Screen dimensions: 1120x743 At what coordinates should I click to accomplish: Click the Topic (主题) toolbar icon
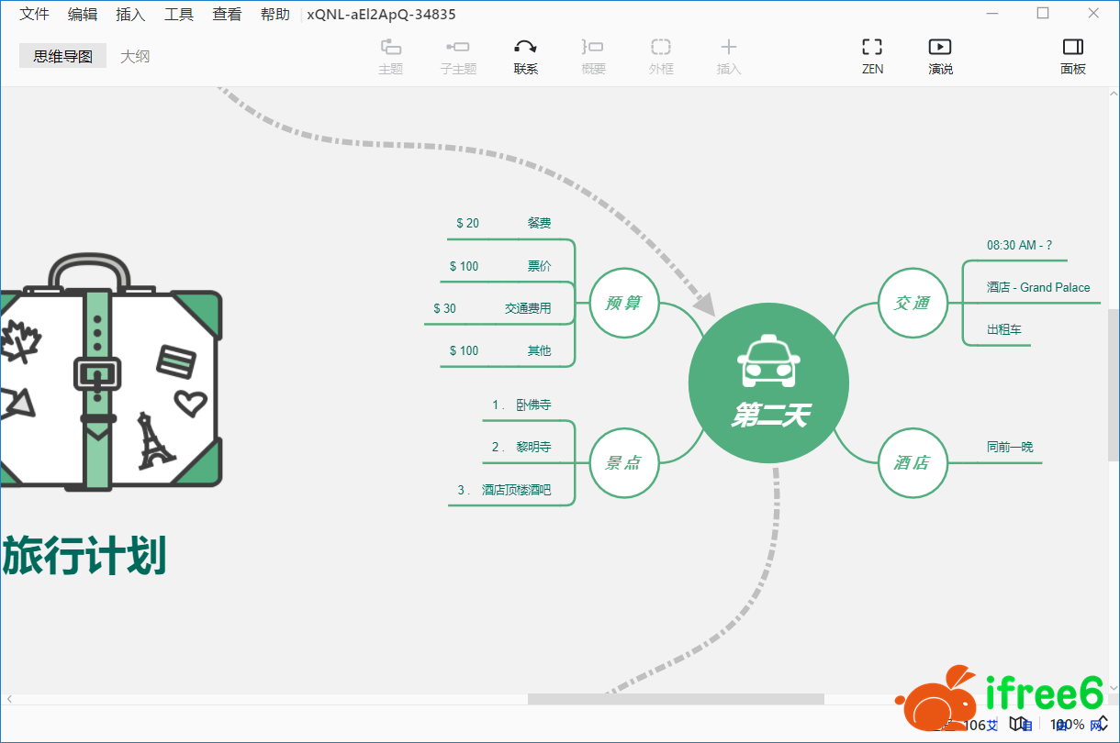pyautogui.click(x=391, y=48)
